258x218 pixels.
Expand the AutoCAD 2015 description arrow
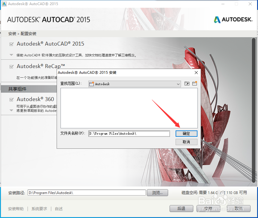point(11,55)
